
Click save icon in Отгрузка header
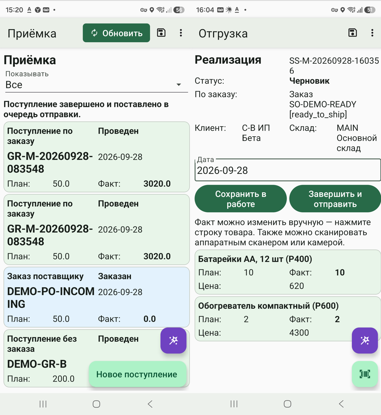point(353,33)
